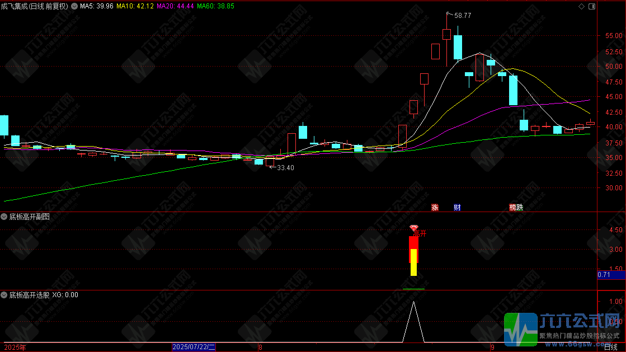Click the 50.00 price axis label

614,67
